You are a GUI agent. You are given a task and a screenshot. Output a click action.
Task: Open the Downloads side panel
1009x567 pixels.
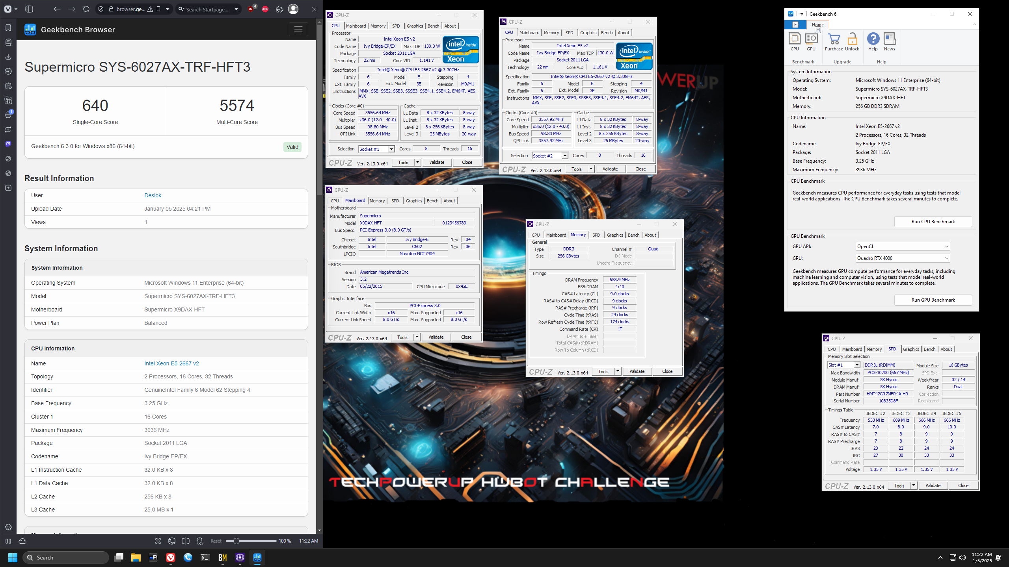point(8,57)
